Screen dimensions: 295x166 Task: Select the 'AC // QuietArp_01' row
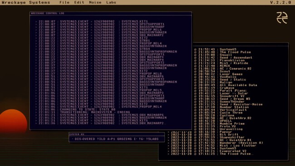(x=209, y=140)
